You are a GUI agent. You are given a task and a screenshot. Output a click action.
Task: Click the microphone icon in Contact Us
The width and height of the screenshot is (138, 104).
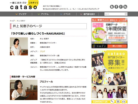click(x=112, y=102)
